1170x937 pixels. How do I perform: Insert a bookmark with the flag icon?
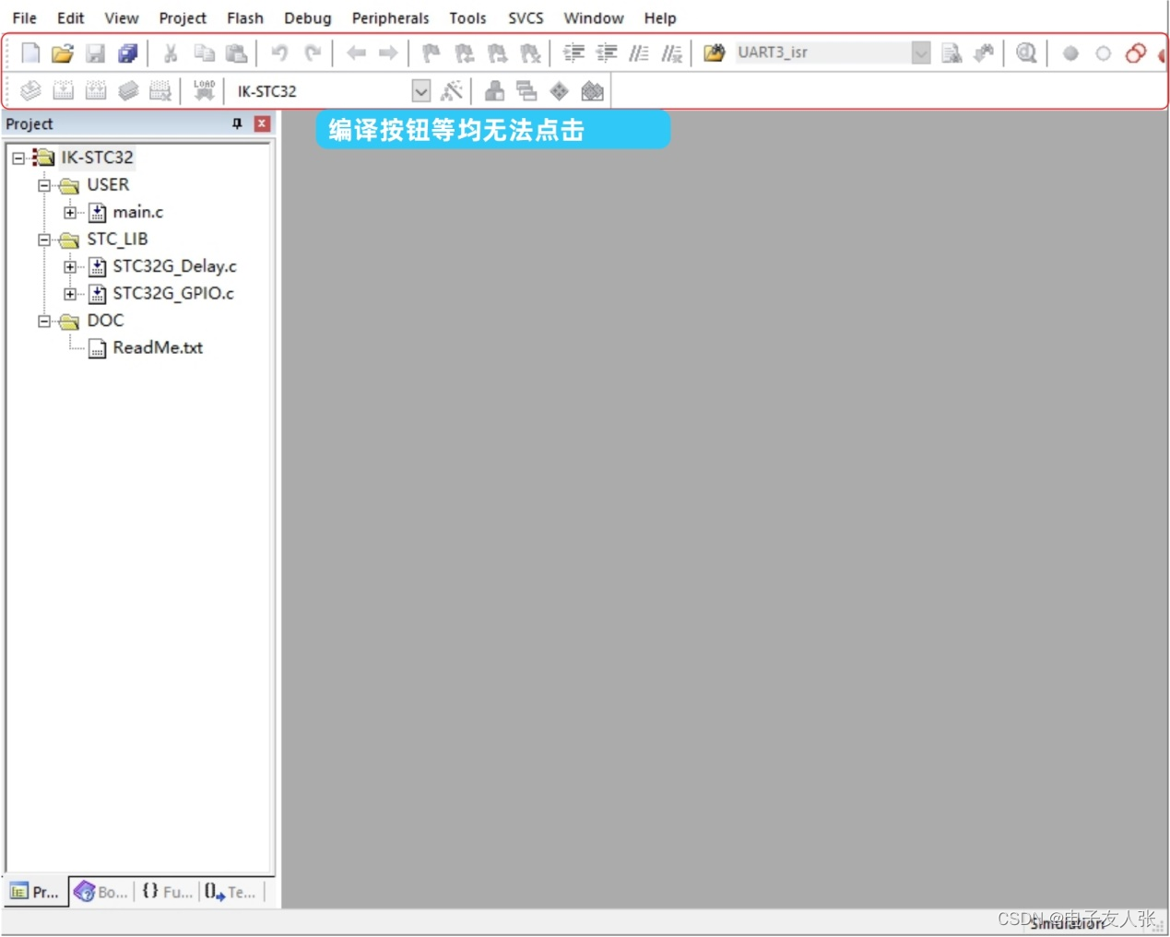[x=431, y=53]
